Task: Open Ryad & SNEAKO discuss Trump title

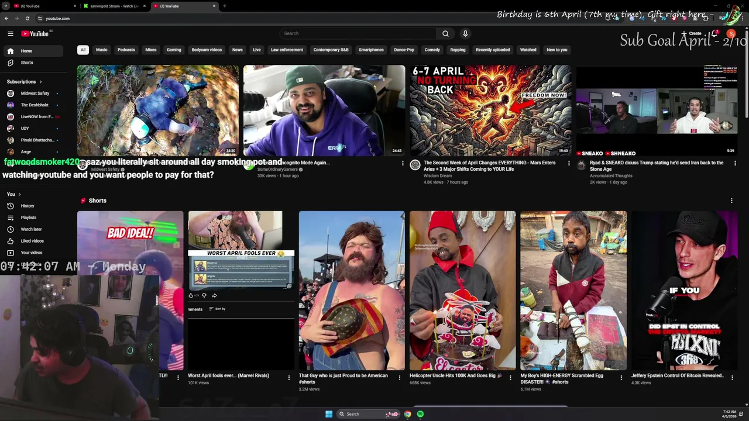Action: point(657,166)
